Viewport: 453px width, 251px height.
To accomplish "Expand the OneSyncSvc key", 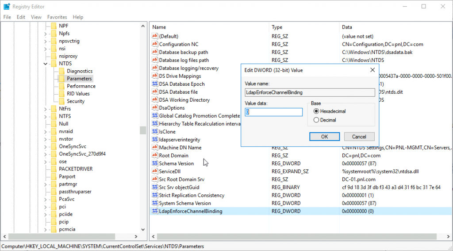I will pyautogui.click(x=46, y=146).
